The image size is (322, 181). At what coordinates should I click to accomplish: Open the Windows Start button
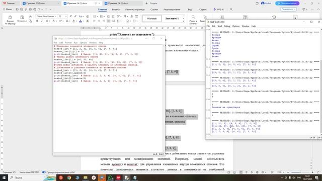pos(4,177)
